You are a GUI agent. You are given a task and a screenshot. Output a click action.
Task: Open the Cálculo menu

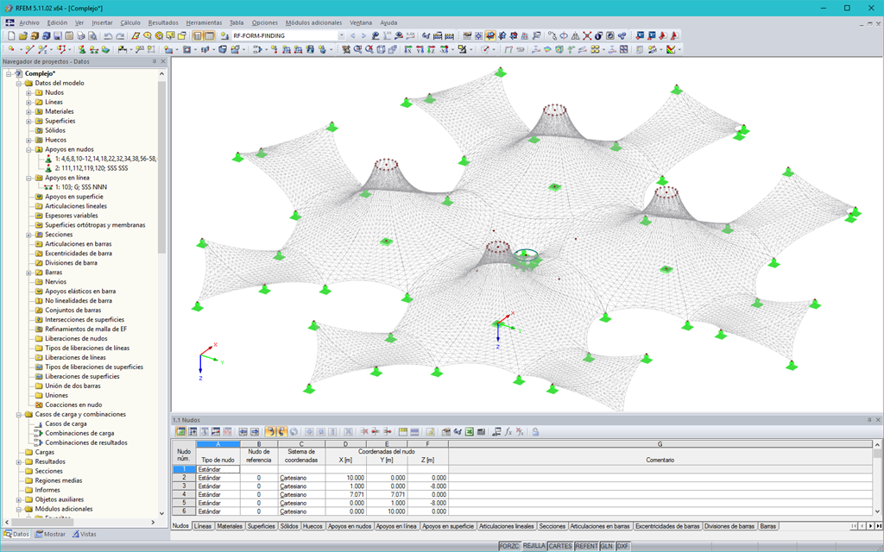tap(130, 22)
